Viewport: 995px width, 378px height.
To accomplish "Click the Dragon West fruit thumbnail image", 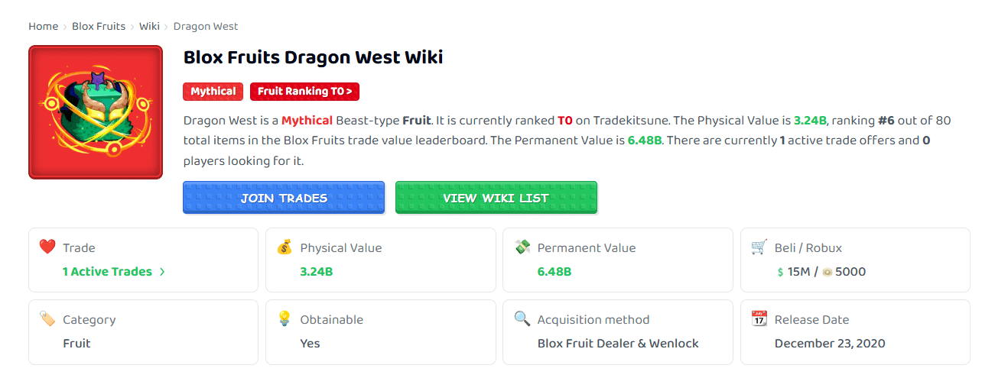I will [96, 112].
